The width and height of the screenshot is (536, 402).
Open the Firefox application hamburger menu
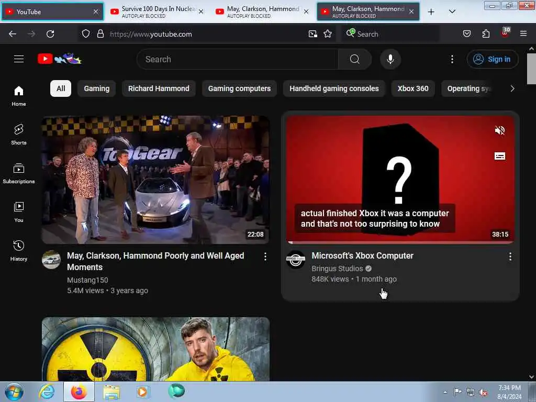pyautogui.click(x=523, y=33)
